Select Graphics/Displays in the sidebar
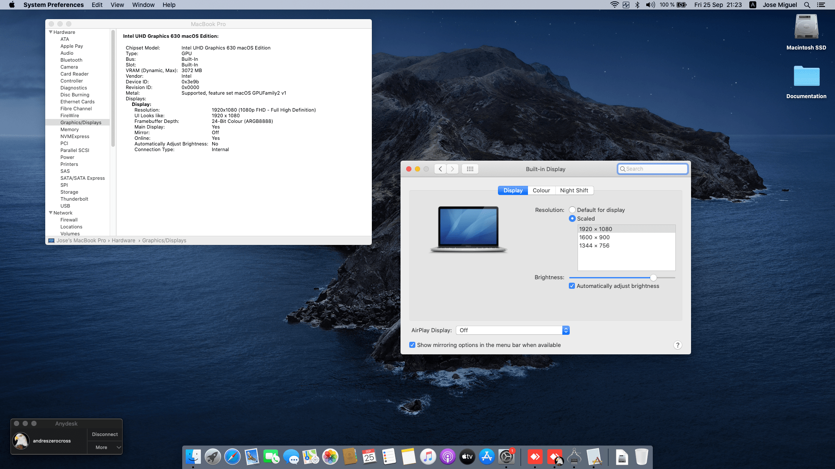 77,122
